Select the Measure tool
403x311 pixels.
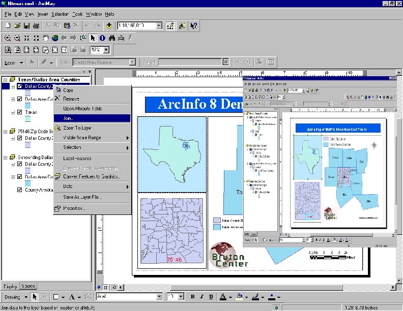point(121,38)
